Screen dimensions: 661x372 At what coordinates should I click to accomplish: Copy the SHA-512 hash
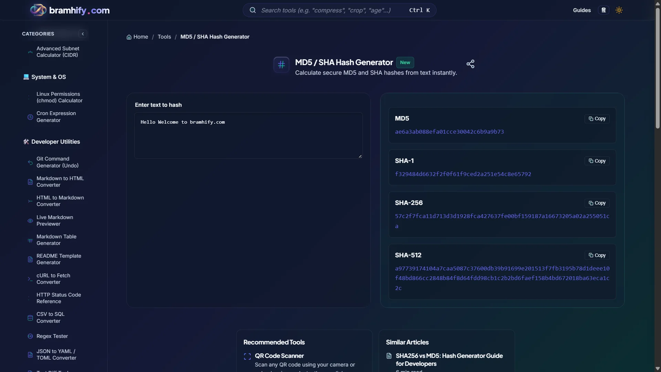(x=597, y=256)
